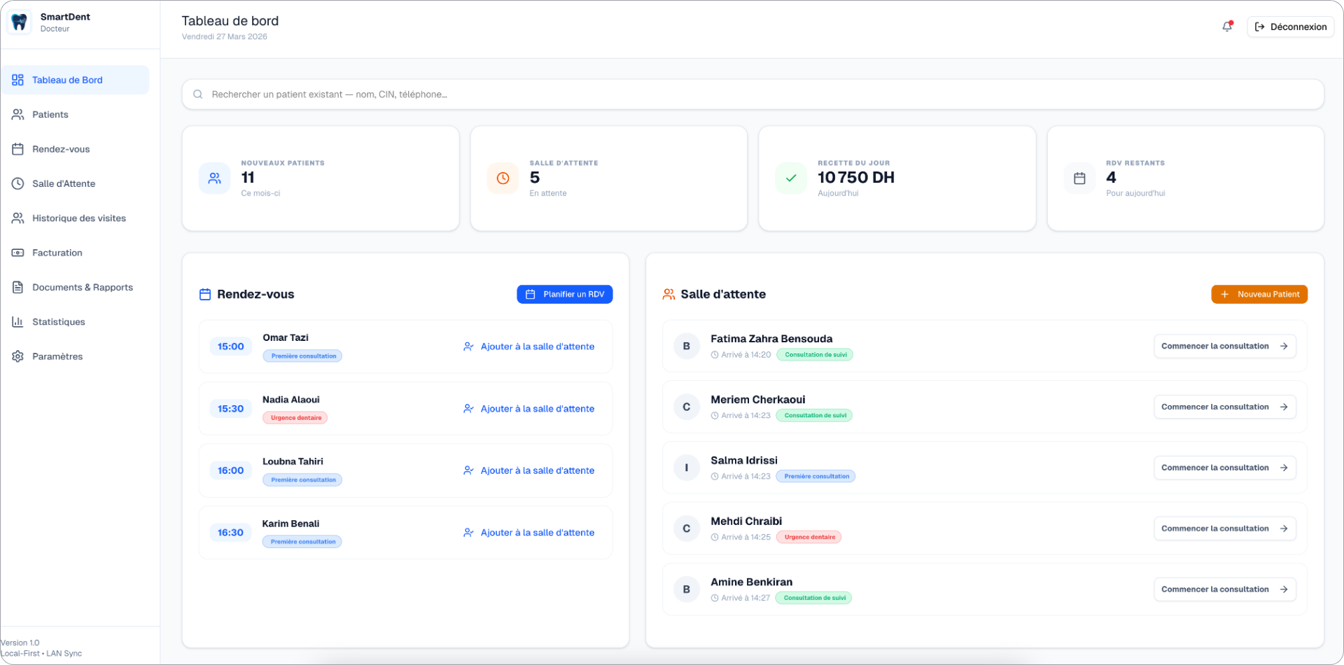
Task: Start consultation for Mehdi Chraibi
Action: tap(1224, 528)
